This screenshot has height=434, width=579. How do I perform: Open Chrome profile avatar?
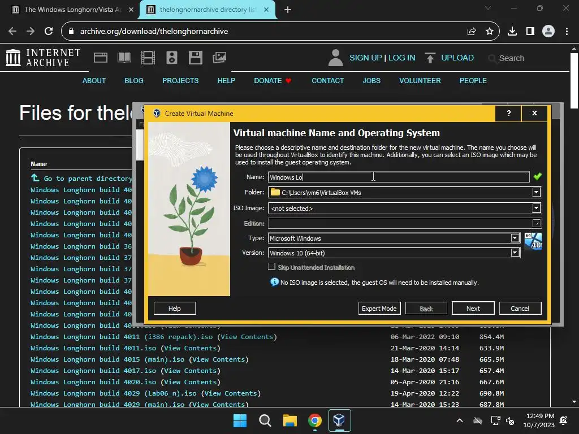(x=548, y=32)
